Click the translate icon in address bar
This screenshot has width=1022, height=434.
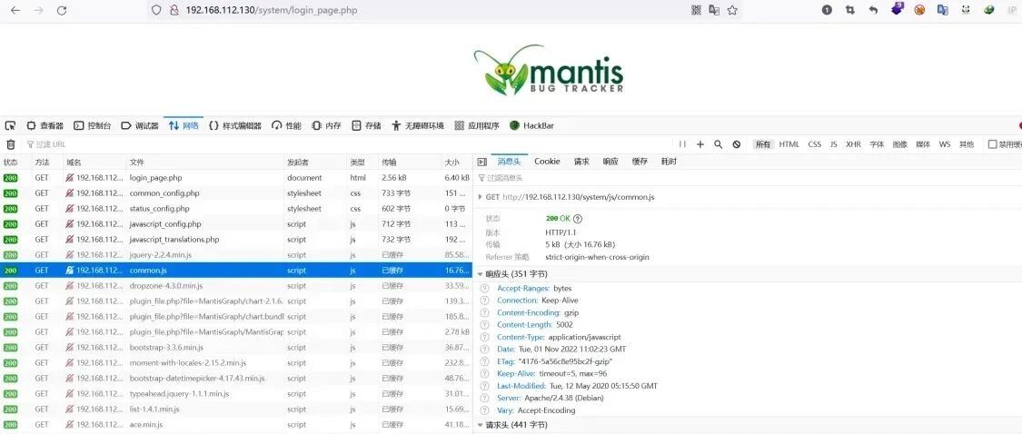click(x=714, y=10)
